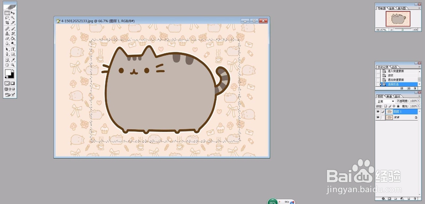
Task: Select the Pen tool
Action: click(7, 54)
